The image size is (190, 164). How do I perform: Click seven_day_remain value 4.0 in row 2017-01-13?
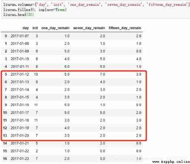pos(103,82)
